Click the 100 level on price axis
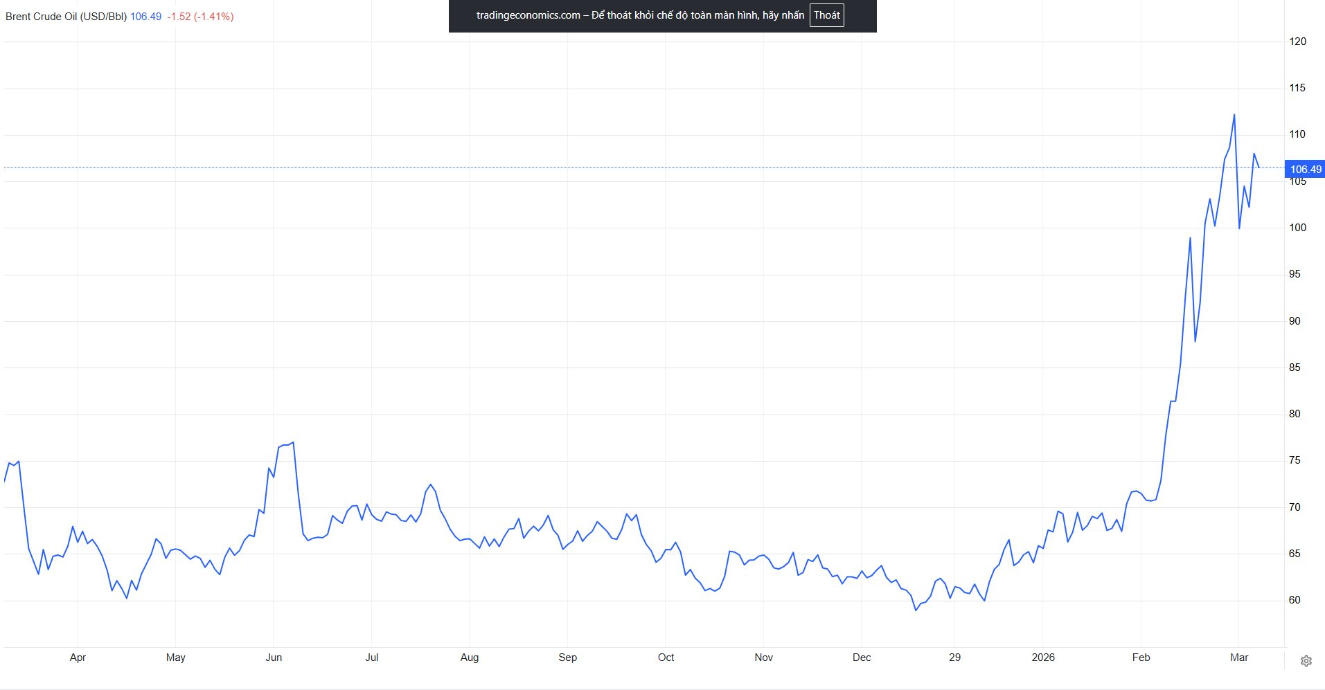 pos(1297,228)
